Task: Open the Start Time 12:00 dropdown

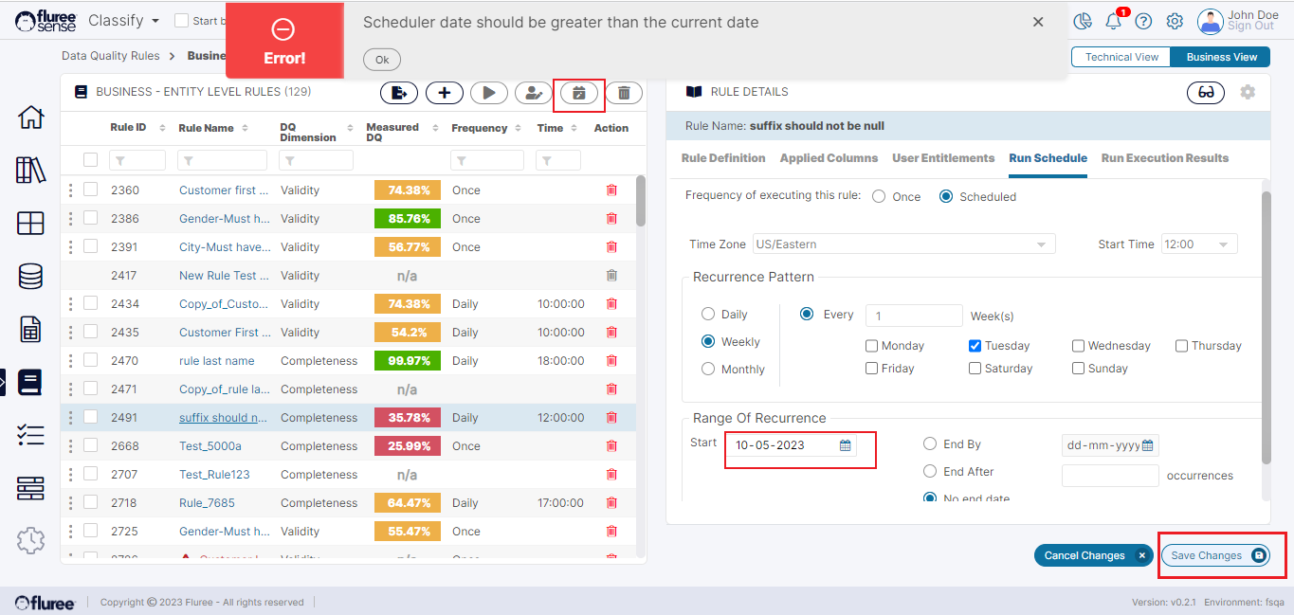Action: [x=1198, y=244]
